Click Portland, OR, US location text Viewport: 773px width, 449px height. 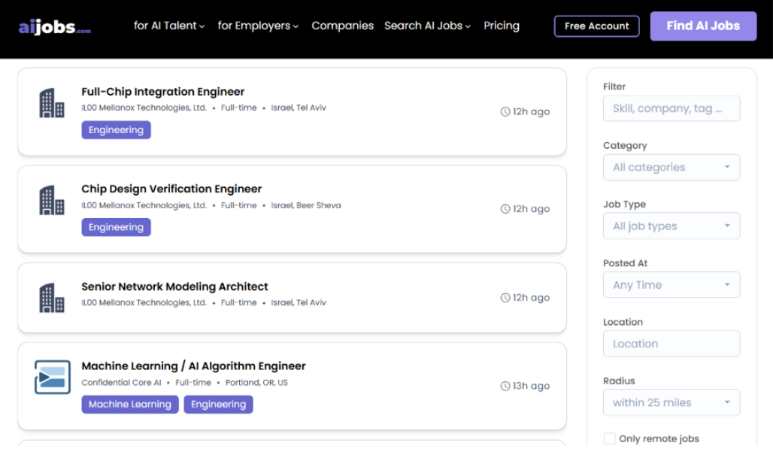[x=256, y=383]
